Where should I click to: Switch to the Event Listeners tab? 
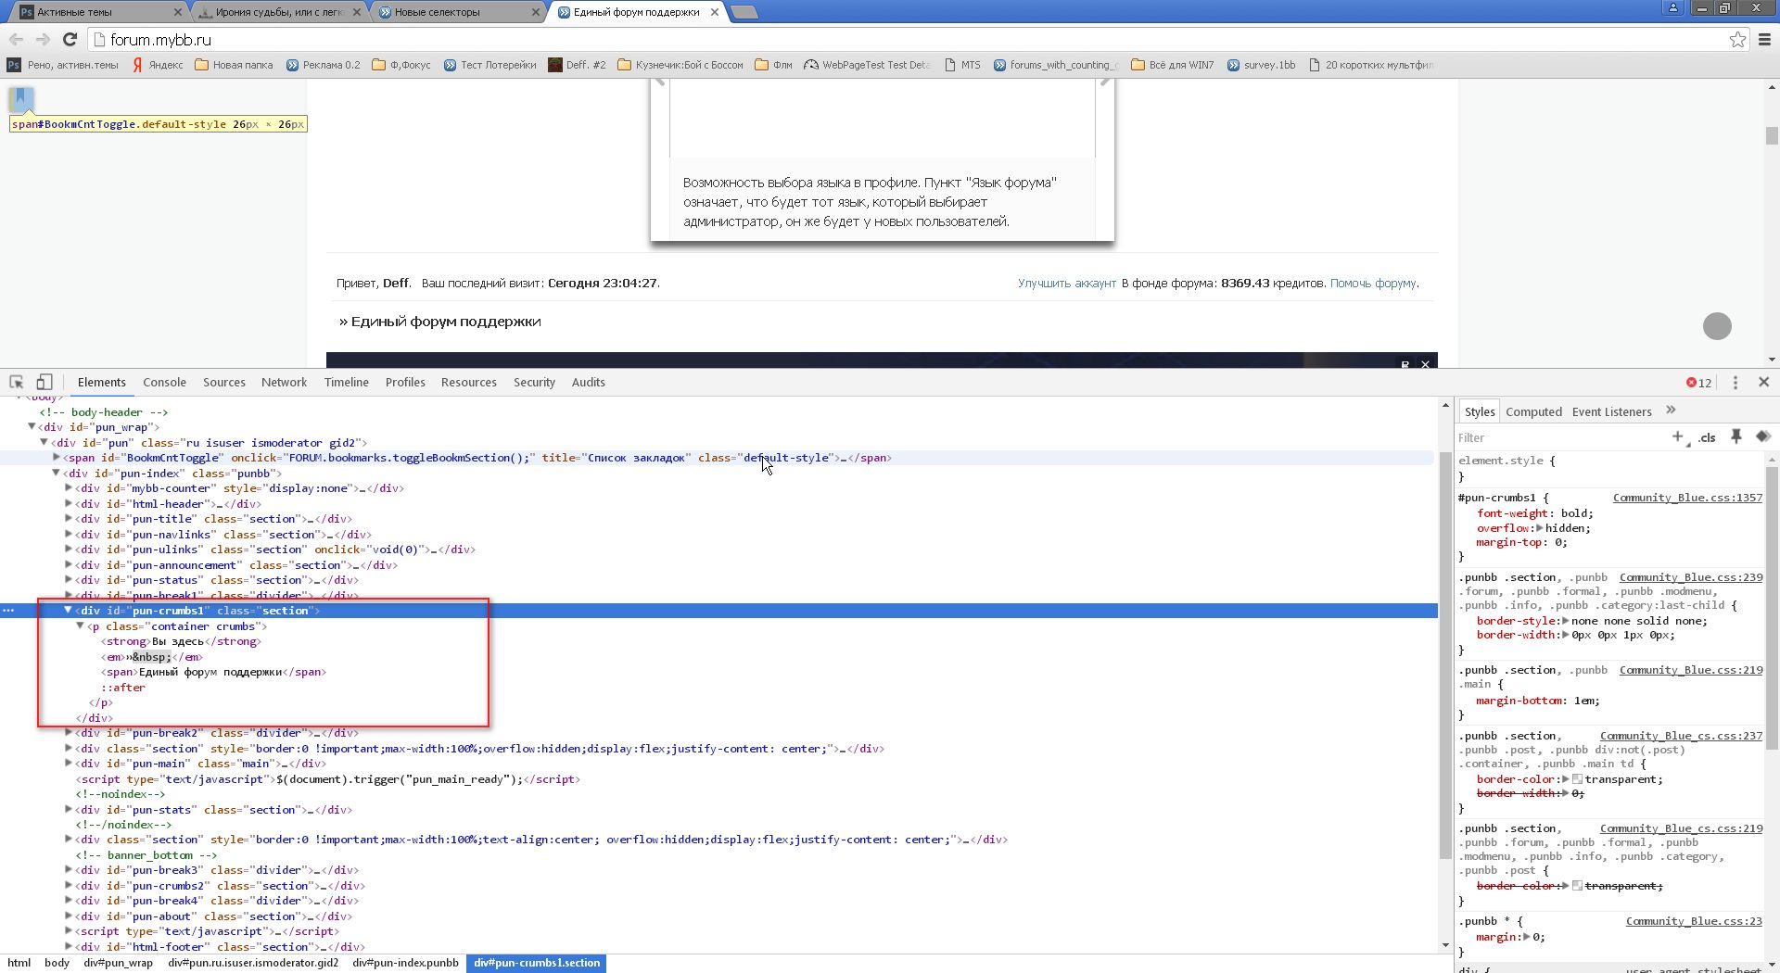click(x=1611, y=411)
